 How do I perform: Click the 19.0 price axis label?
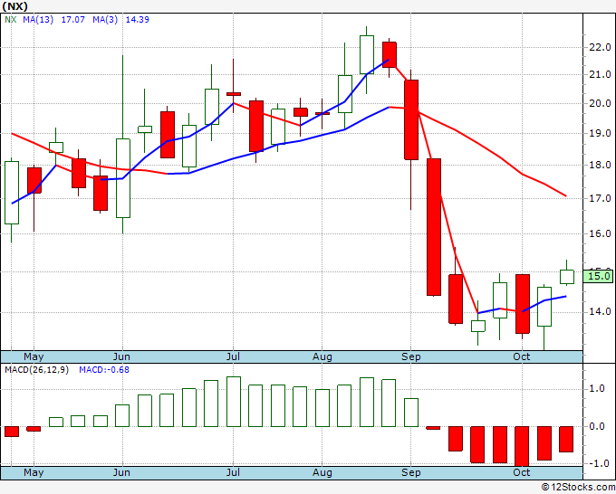click(x=600, y=133)
